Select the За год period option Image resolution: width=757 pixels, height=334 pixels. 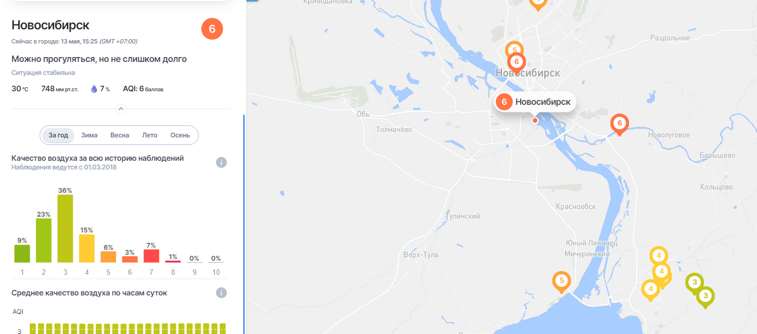pyautogui.click(x=58, y=135)
